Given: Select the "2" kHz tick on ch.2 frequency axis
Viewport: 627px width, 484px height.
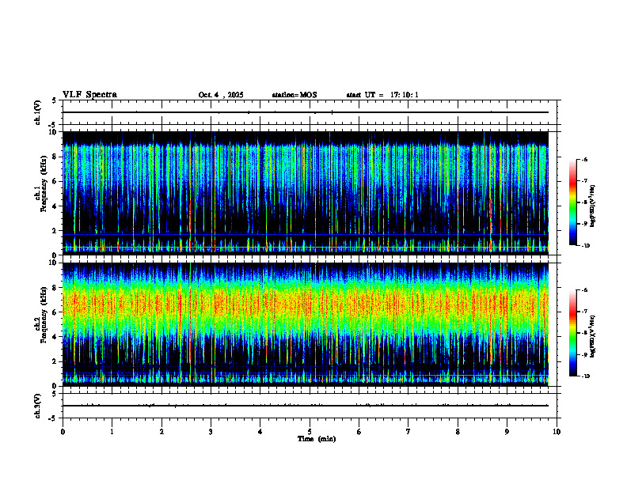Looking at the screenshot, I should pyautogui.click(x=55, y=361).
